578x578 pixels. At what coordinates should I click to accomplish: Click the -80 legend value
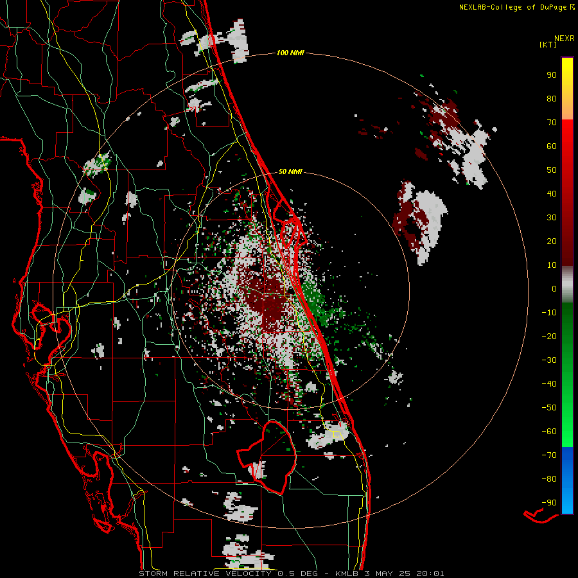549,479
